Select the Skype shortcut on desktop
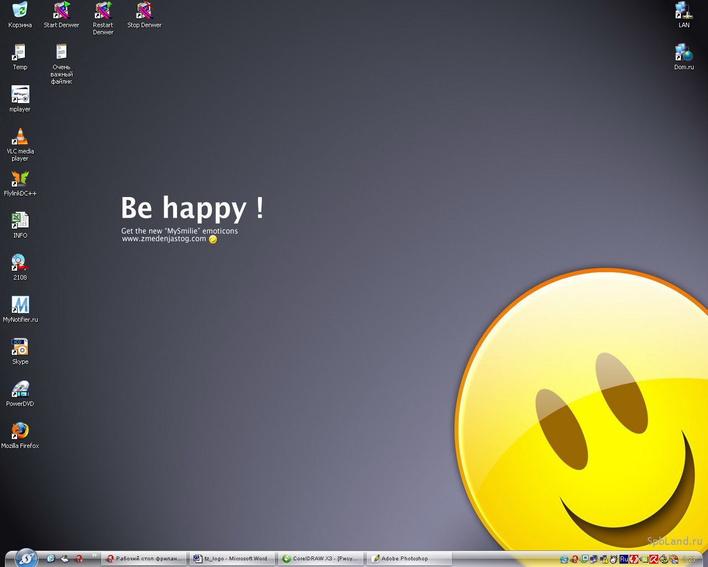Viewport: 708px width, 567px height. point(20,347)
